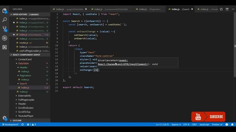Expand the Outline section

pyautogui.click(x=17, y=121)
